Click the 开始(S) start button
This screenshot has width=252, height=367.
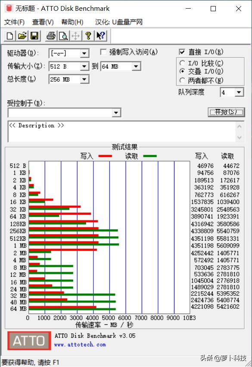(x=226, y=112)
